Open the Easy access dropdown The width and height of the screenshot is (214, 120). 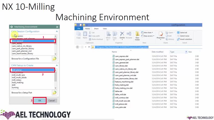148,36
